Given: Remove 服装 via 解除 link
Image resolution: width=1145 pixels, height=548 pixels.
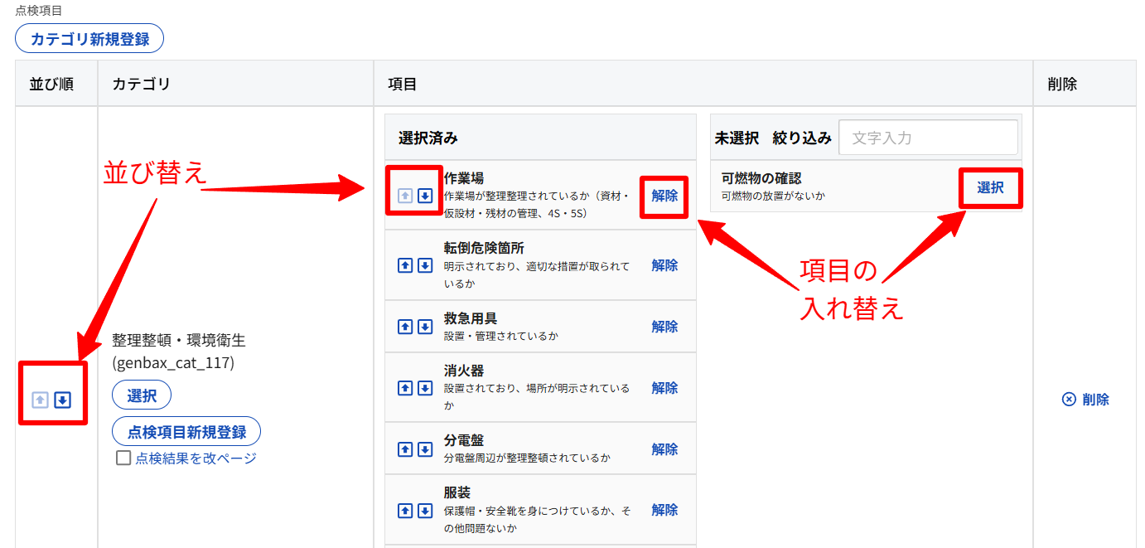Looking at the screenshot, I should point(664,510).
